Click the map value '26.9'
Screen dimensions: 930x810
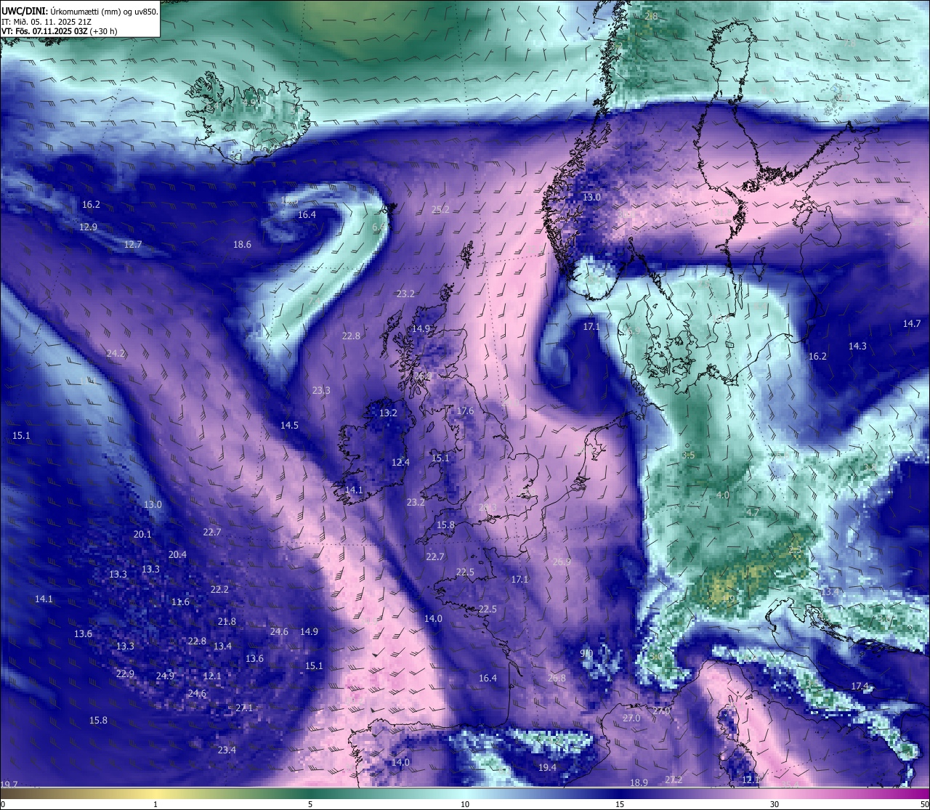point(562,562)
